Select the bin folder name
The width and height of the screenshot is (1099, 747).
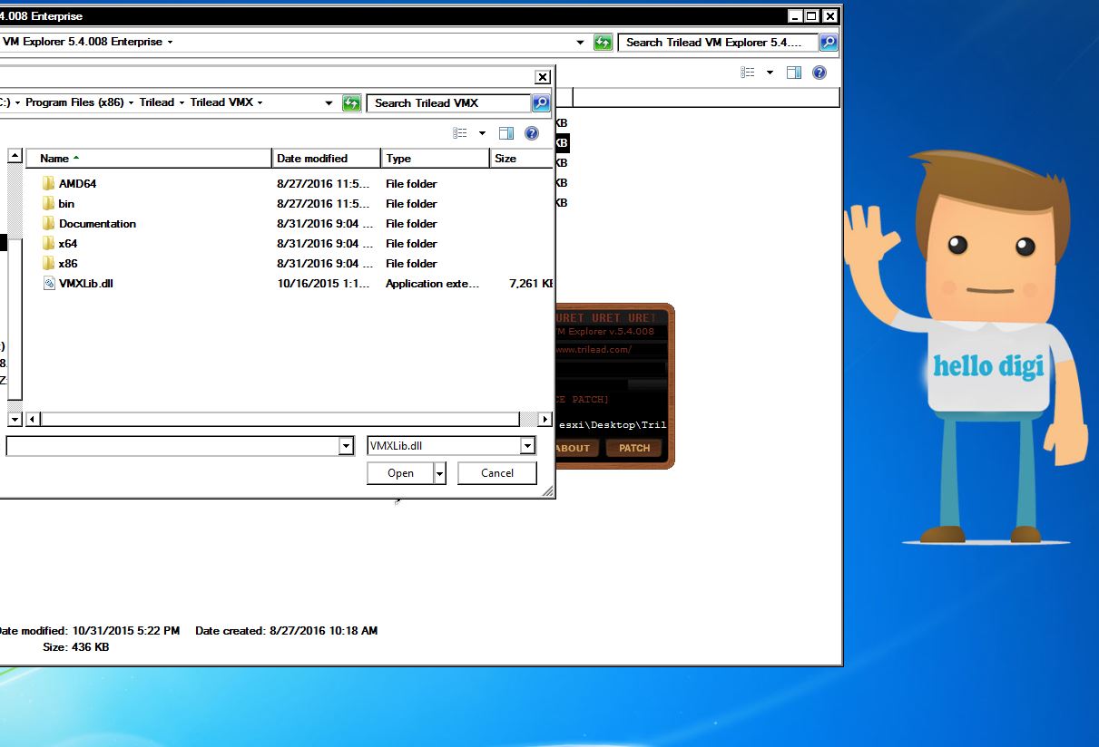pyautogui.click(x=66, y=203)
